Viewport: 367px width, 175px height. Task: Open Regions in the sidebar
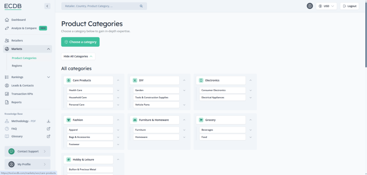click(x=17, y=66)
